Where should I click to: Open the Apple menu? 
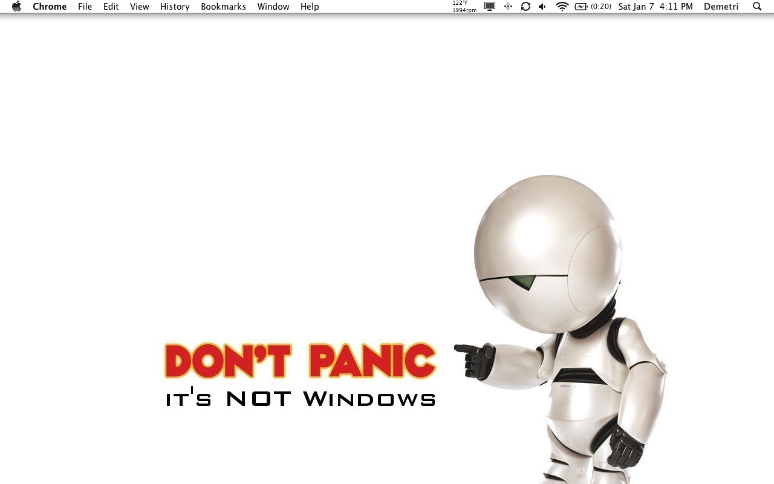point(16,7)
